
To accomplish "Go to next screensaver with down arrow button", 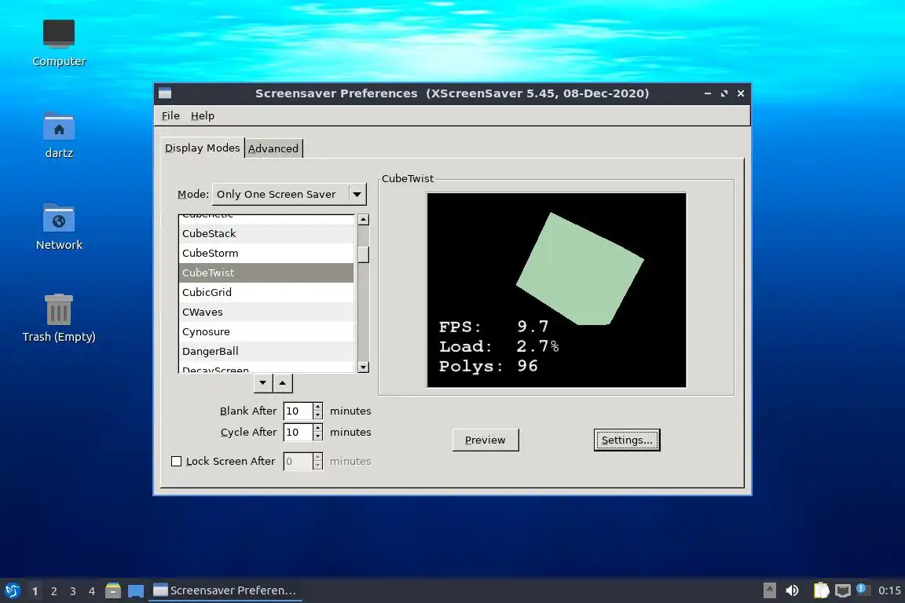I will coord(263,382).
